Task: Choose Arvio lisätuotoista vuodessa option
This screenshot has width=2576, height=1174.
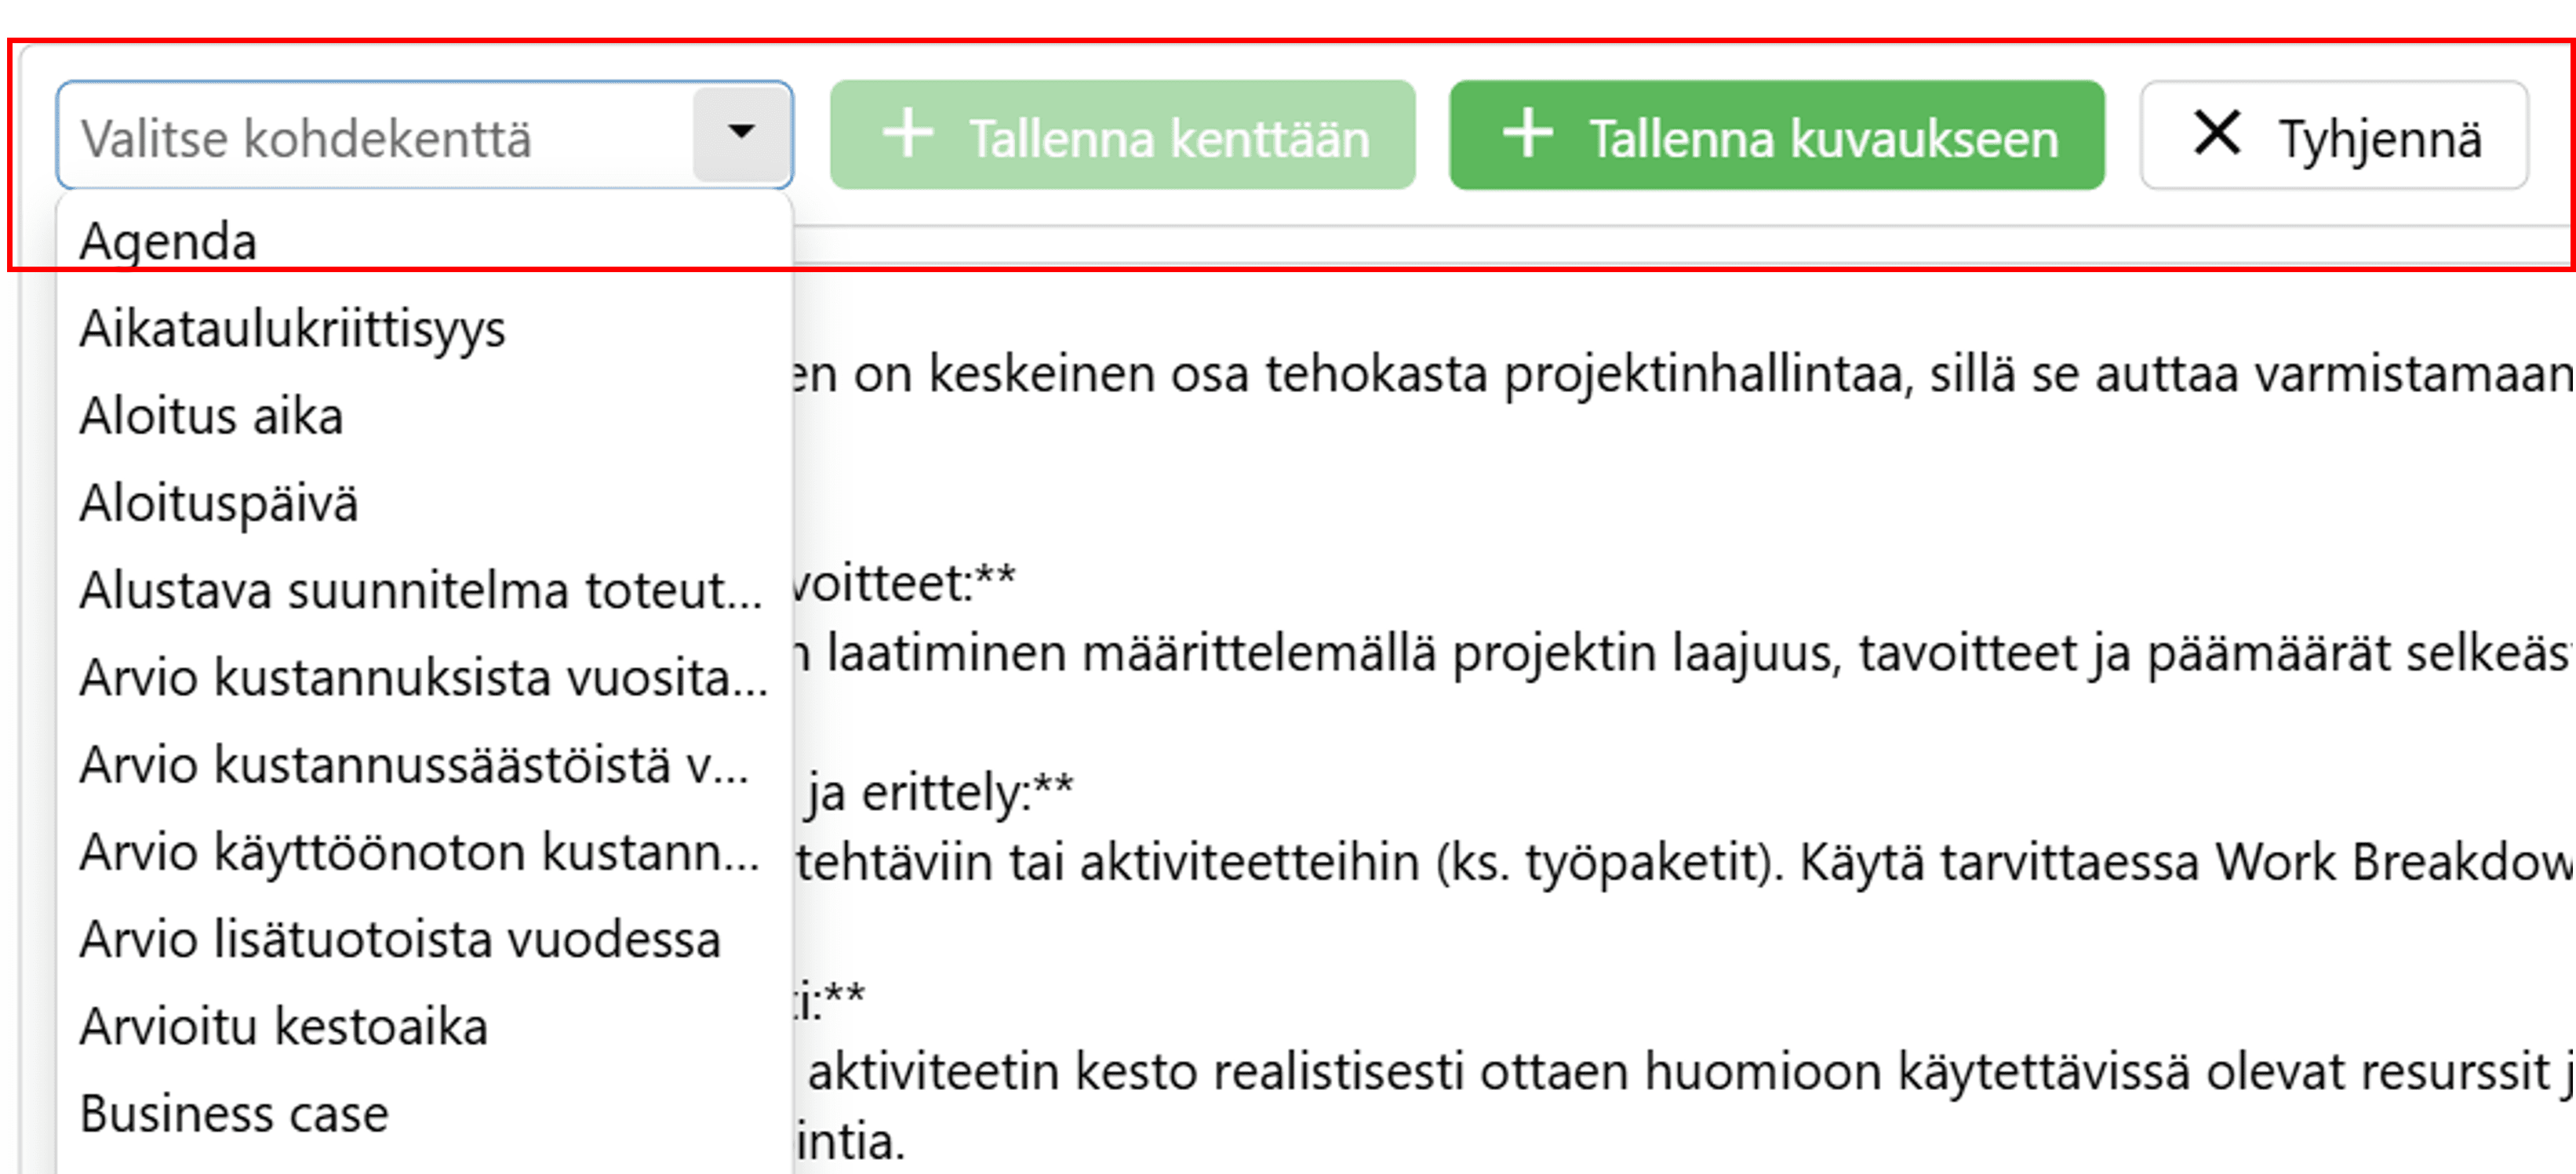Action: pyautogui.click(x=400, y=938)
